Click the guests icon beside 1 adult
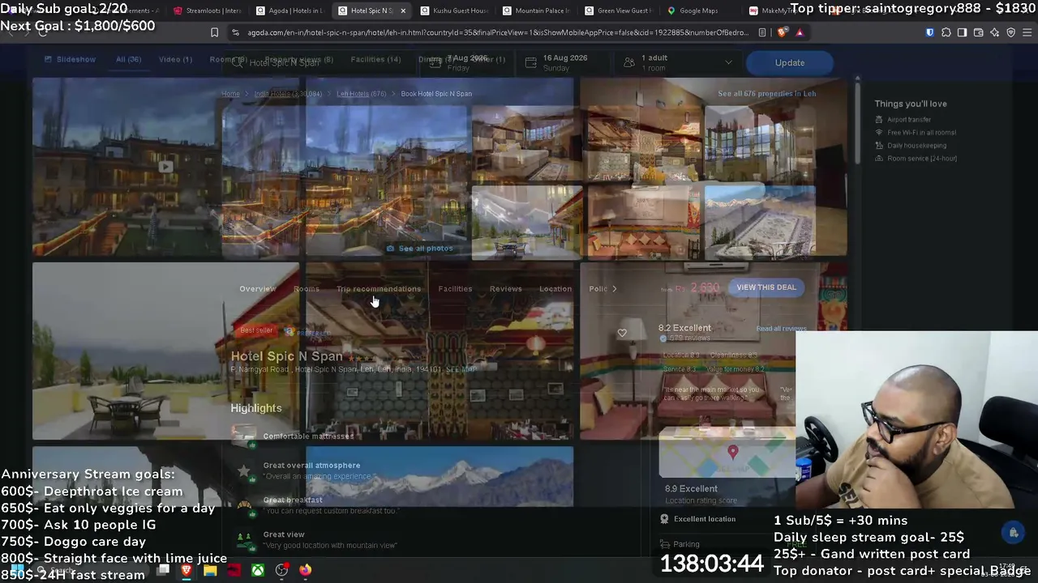Image resolution: width=1038 pixels, height=583 pixels. (629, 62)
